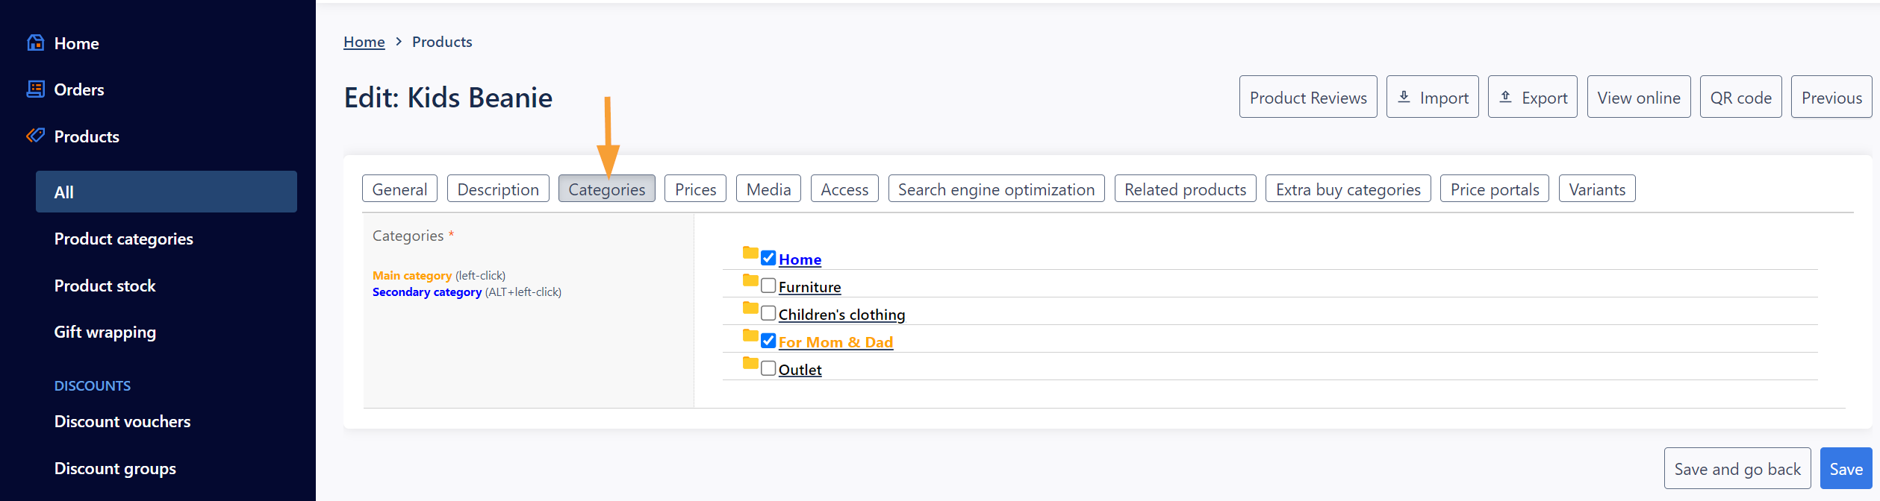1880x501 pixels.
Task: Click the View online button
Action: coord(1639,97)
